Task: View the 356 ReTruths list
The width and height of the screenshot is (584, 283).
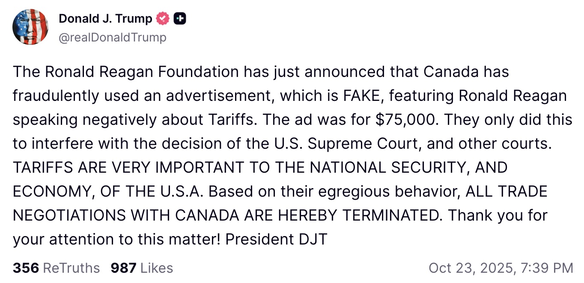Action: [56, 268]
